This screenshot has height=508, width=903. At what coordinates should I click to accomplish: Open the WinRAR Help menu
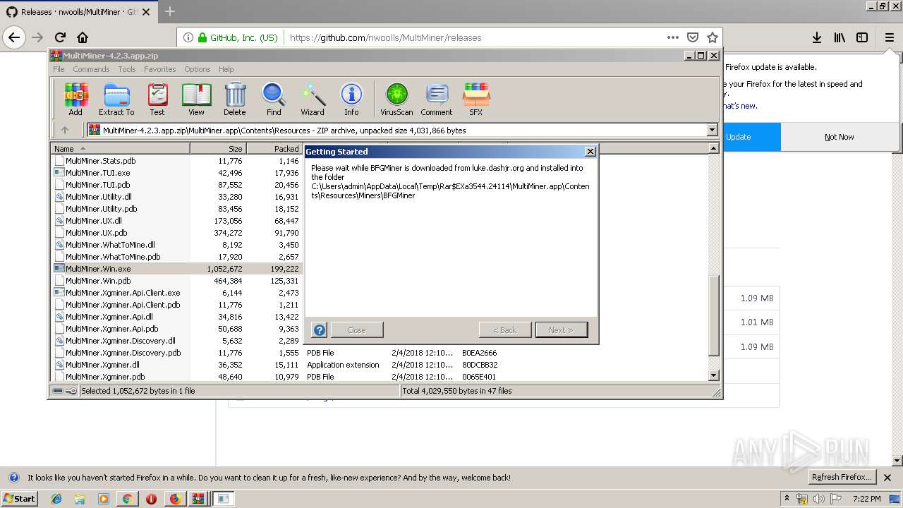[226, 69]
